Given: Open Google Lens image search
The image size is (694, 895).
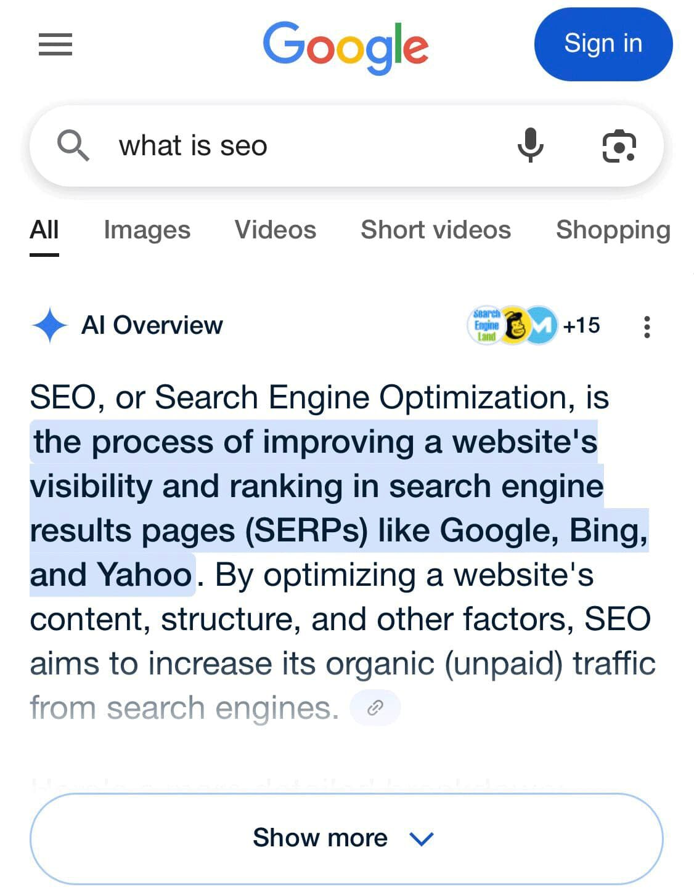Looking at the screenshot, I should tap(619, 146).
